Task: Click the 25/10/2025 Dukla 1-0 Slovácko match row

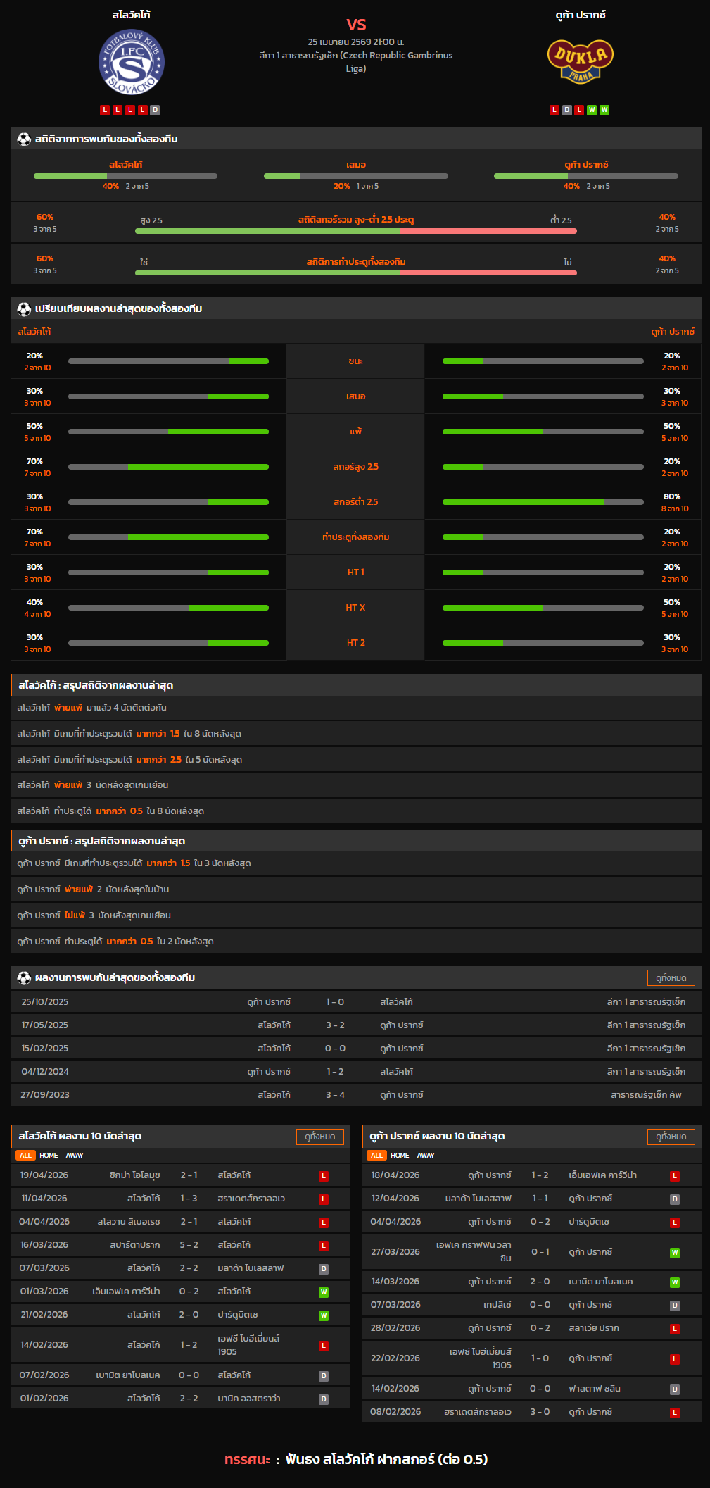Action: (x=355, y=1002)
